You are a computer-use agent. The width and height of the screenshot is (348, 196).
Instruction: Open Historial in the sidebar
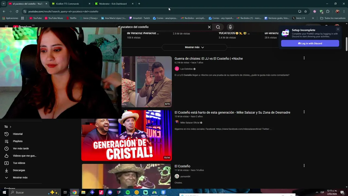coord(18,134)
